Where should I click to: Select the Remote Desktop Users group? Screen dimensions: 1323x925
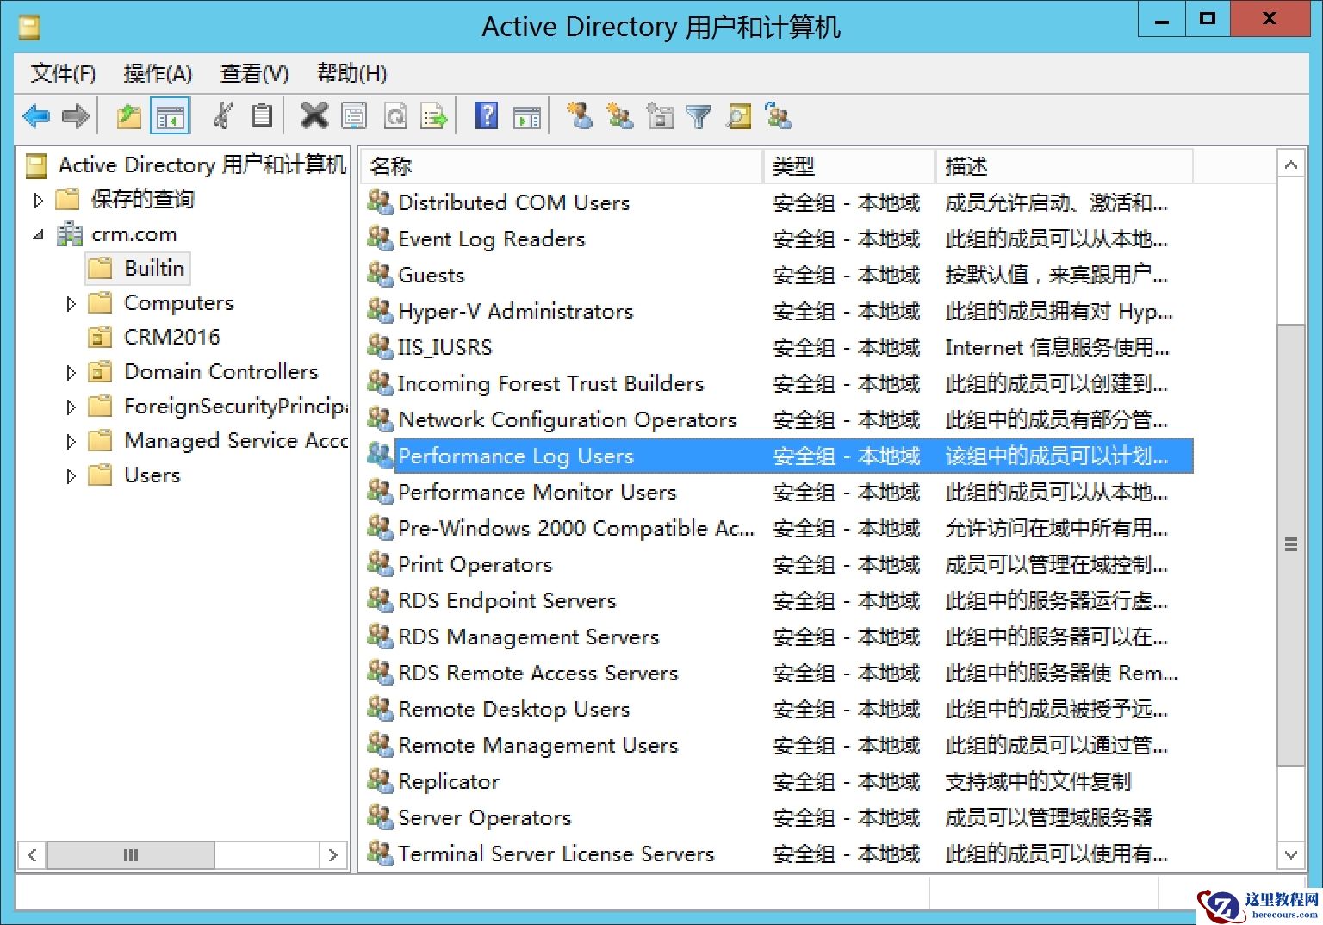point(512,709)
